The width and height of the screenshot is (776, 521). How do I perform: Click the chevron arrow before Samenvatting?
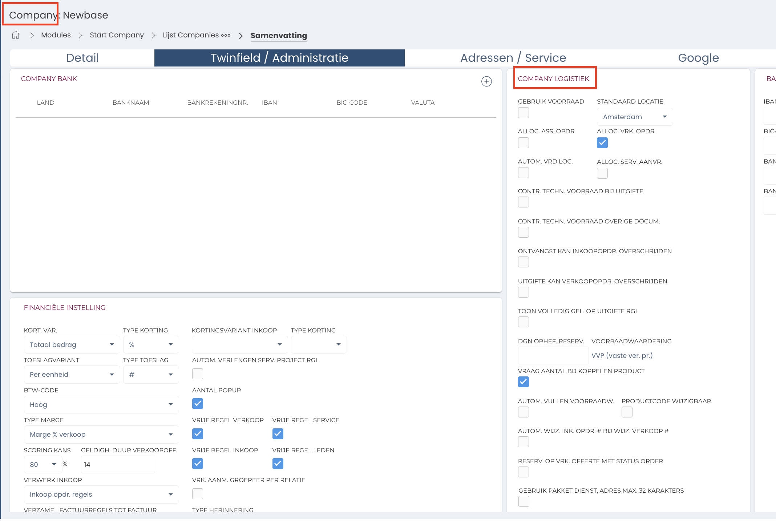point(241,36)
